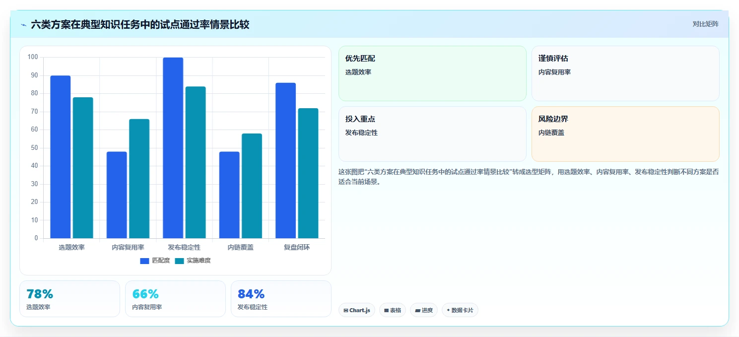739x337 pixels.
Task: Click the title 六类方案在典型知识任务中的试点通过率情景比较
Action: (140, 24)
